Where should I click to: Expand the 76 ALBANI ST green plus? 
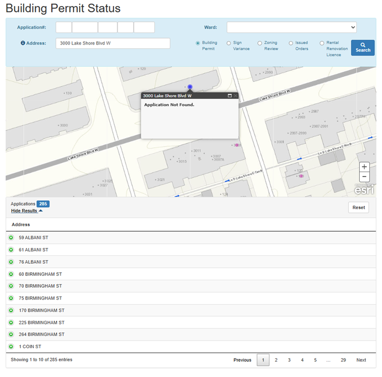click(x=11, y=262)
